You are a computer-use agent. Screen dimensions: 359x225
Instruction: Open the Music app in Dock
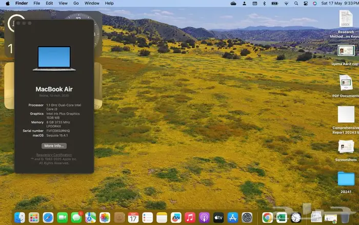[190, 217]
